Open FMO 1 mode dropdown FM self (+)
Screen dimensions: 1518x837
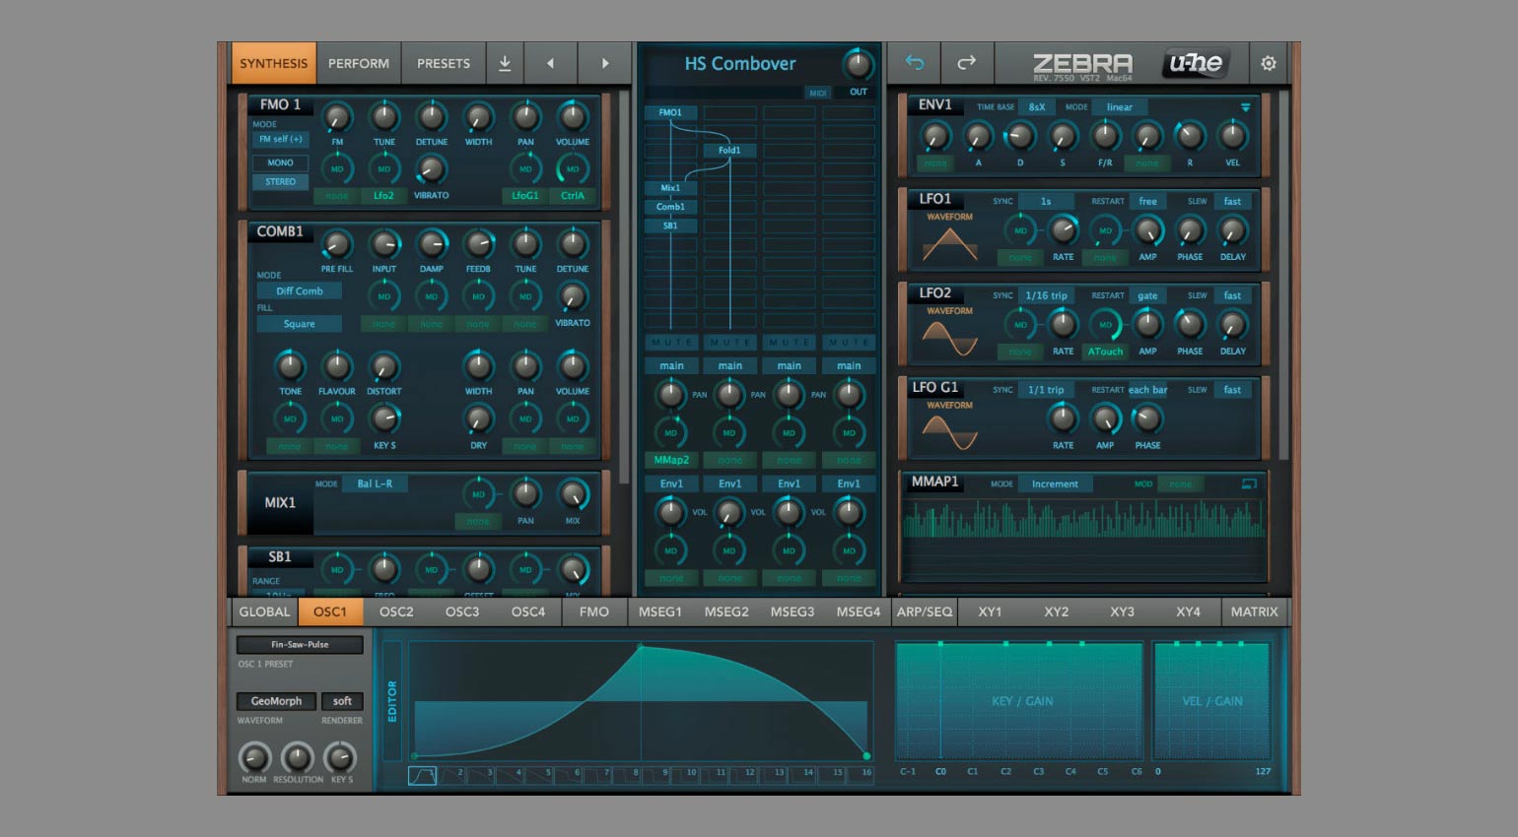pyautogui.click(x=280, y=139)
